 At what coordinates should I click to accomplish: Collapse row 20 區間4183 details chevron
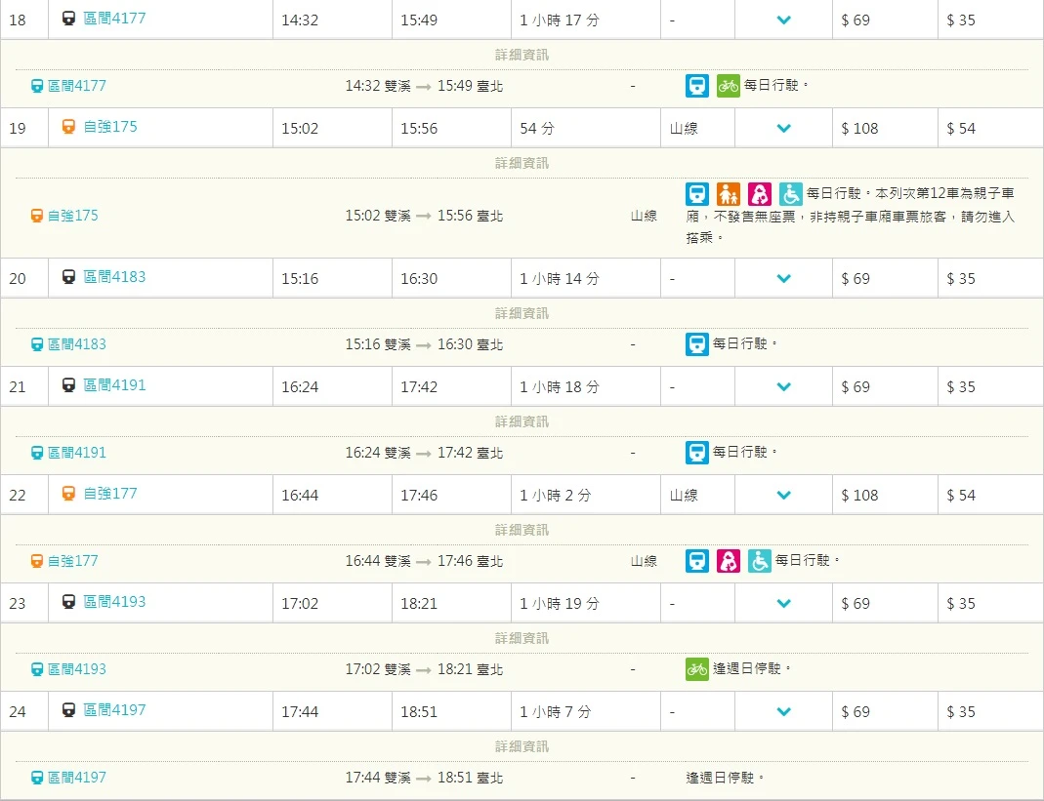click(783, 279)
